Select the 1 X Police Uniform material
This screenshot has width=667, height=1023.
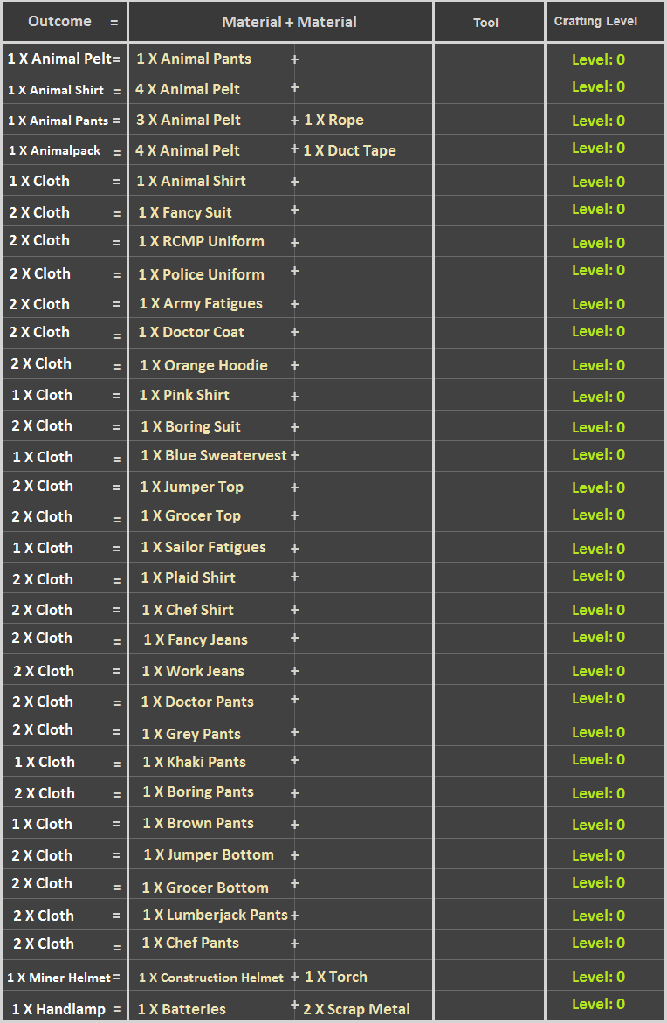point(201,274)
